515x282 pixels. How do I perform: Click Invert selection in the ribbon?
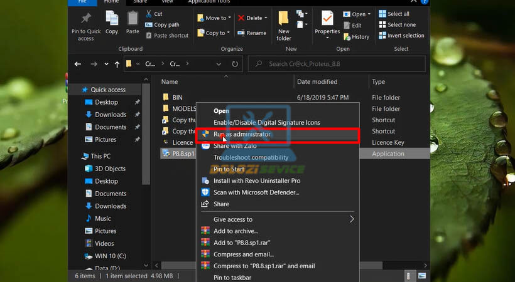pos(401,36)
